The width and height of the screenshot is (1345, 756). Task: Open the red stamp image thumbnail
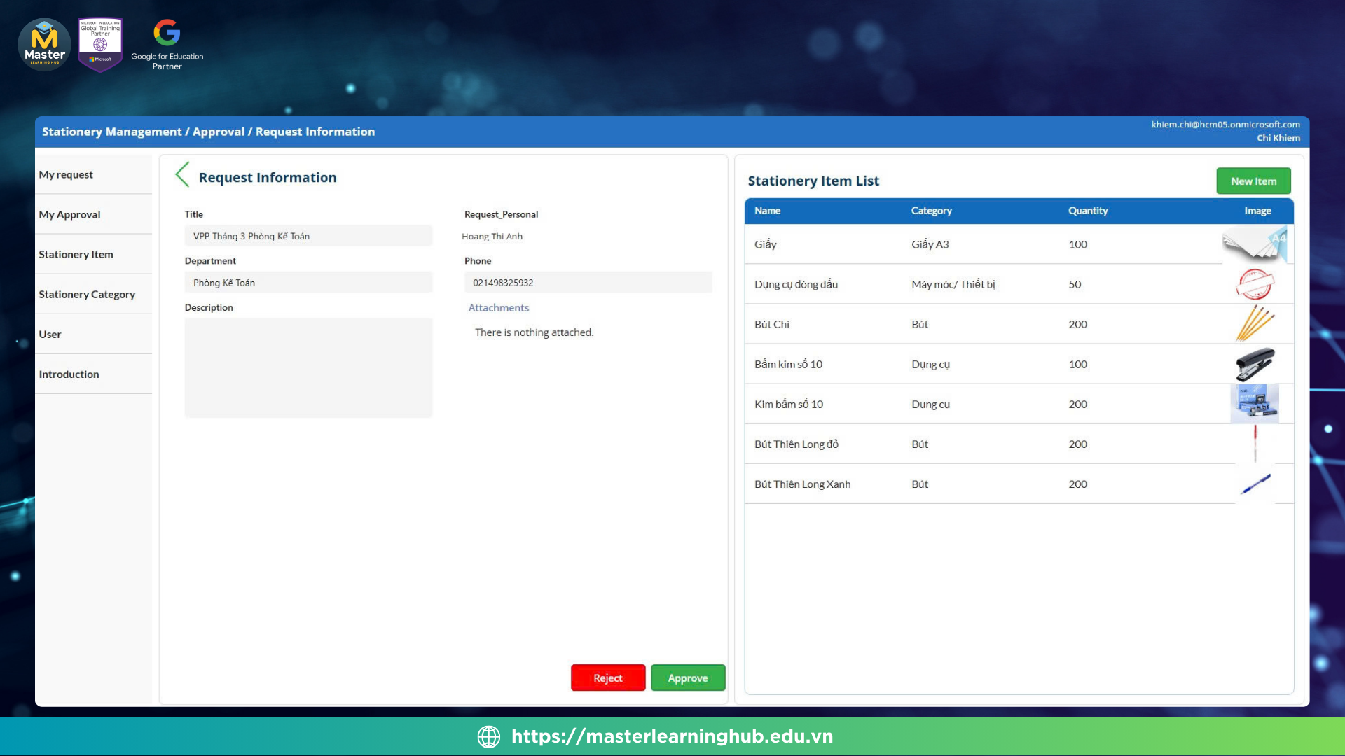click(1255, 284)
